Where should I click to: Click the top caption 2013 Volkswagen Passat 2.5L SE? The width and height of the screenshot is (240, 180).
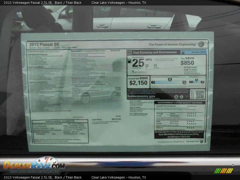pos(28,2)
